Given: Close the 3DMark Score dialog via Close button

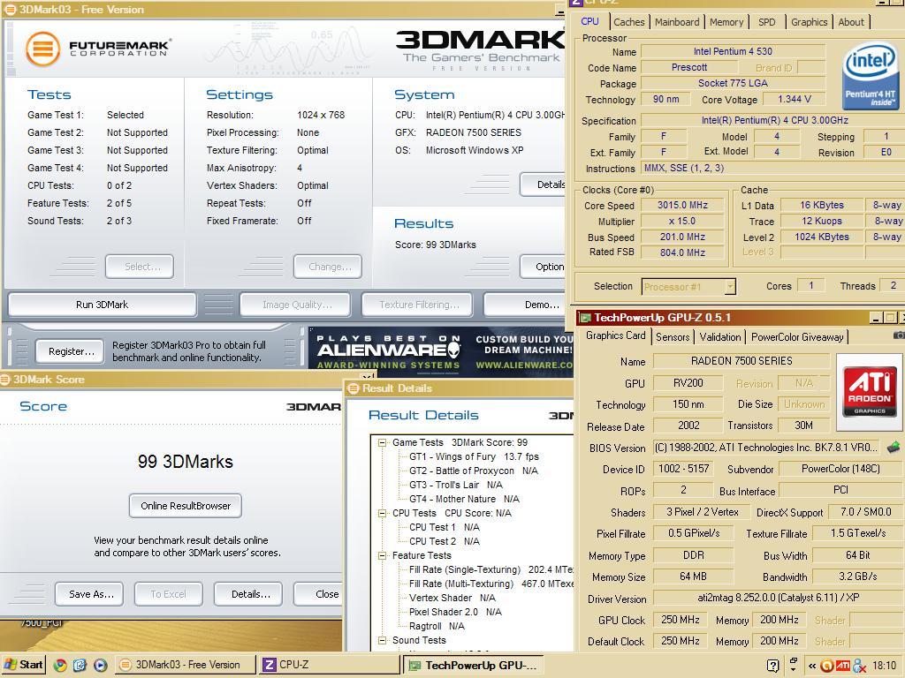Looking at the screenshot, I should (318, 594).
